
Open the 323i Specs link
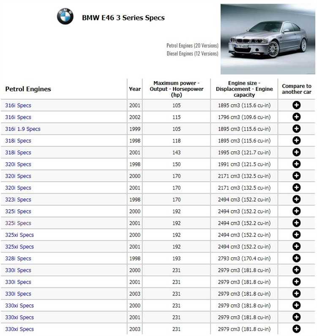[x=18, y=199]
